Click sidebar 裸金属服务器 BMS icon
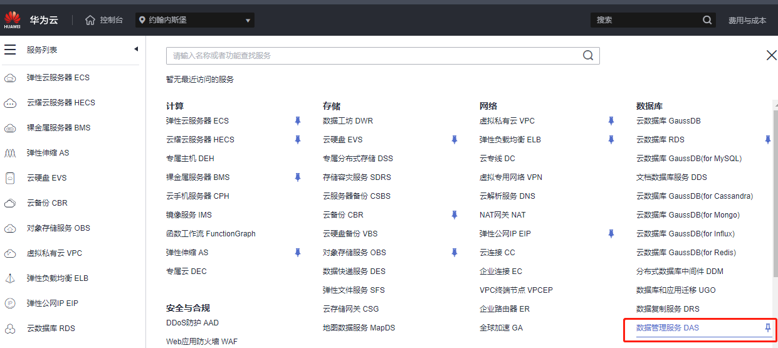Image resolution: width=778 pixels, height=348 pixels. click(10, 128)
